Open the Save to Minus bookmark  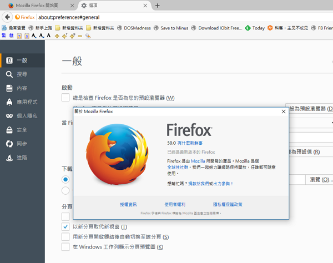(x=171, y=28)
